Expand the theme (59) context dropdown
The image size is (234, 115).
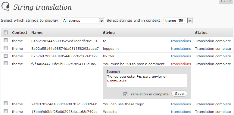click(178, 21)
